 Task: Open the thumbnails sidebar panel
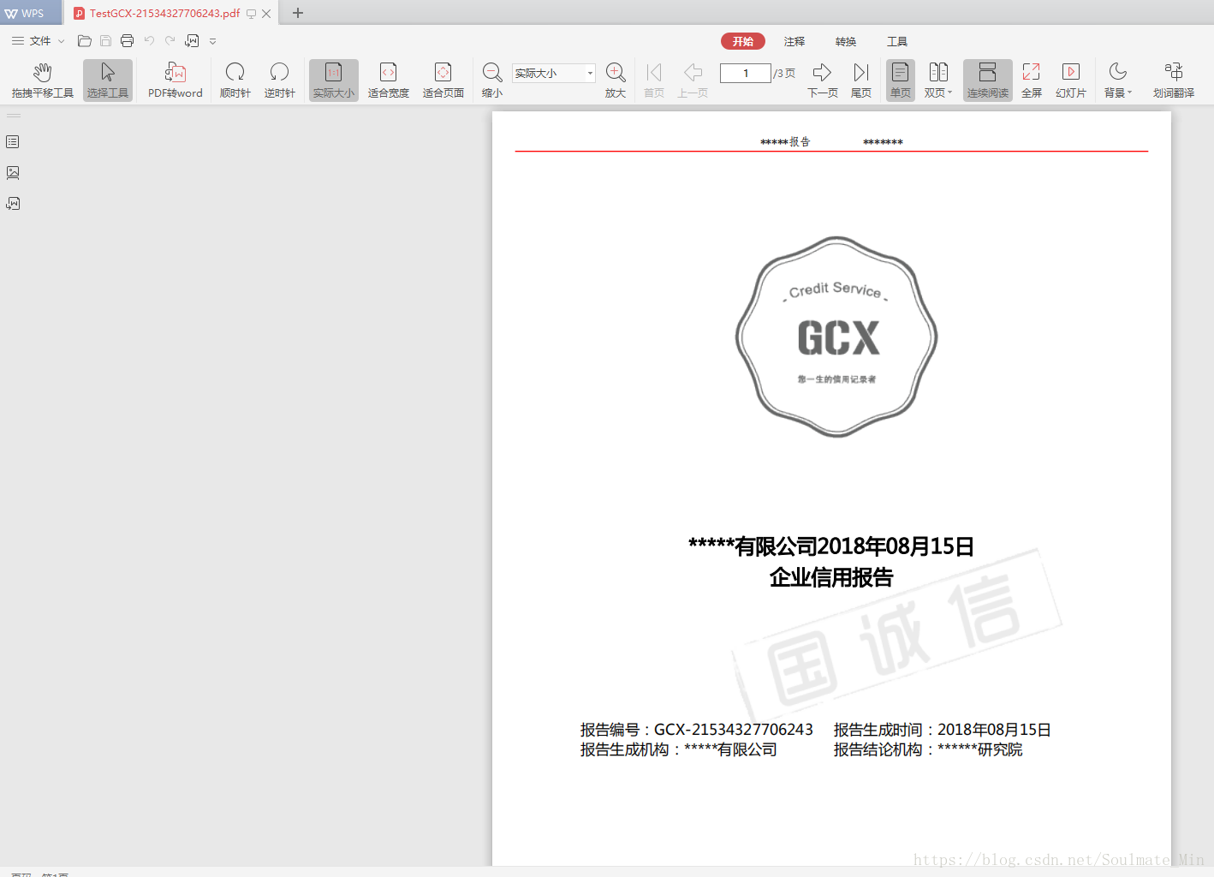tap(13, 173)
